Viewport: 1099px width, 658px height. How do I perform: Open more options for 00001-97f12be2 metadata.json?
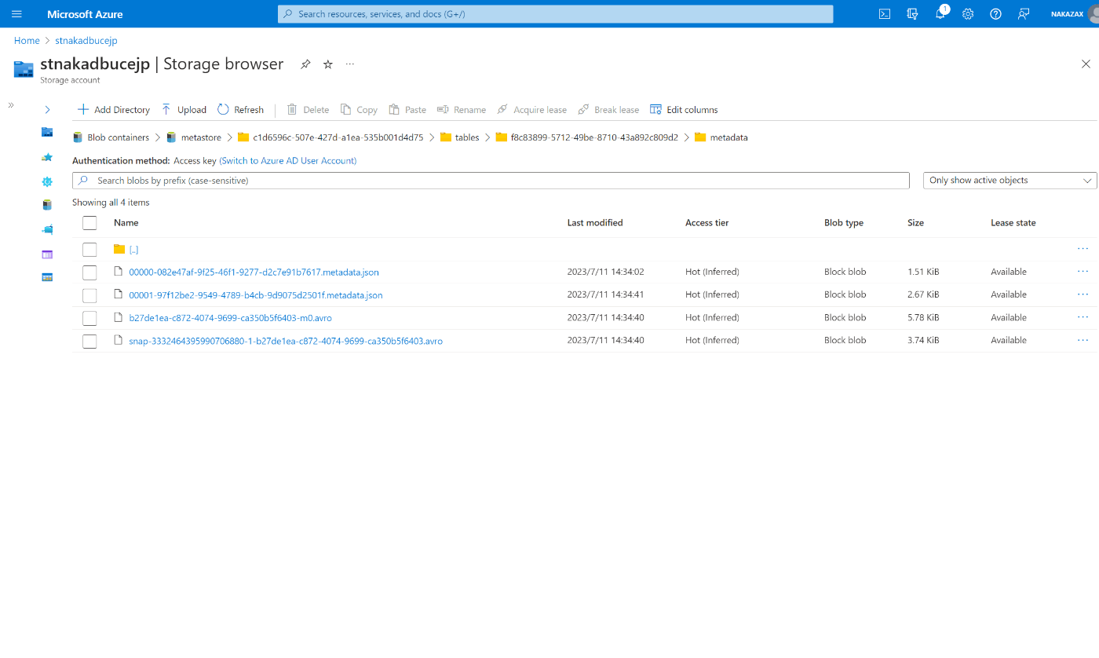pyautogui.click(x=1083, y=294)
